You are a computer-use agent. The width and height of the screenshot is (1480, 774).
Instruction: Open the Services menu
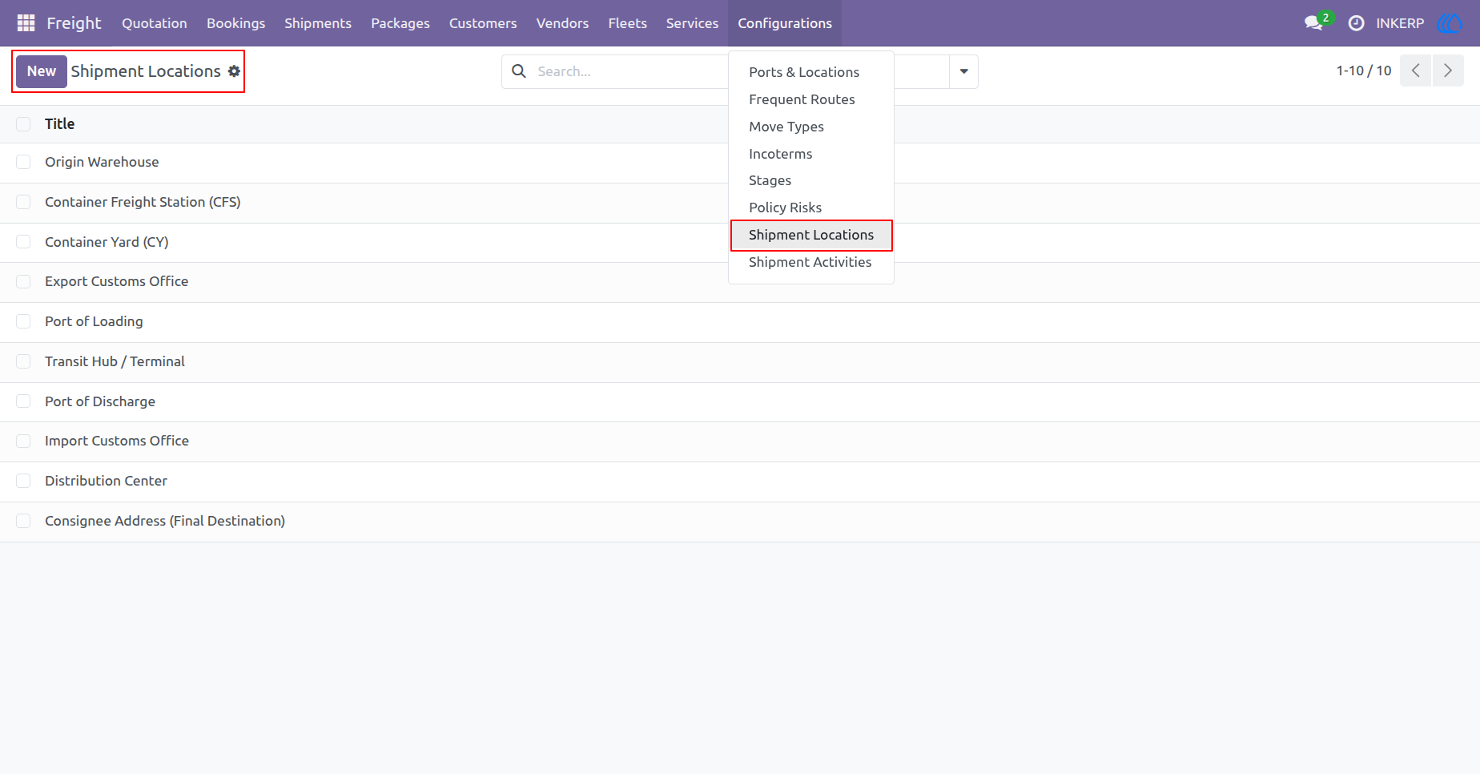(x=692, y=23)
